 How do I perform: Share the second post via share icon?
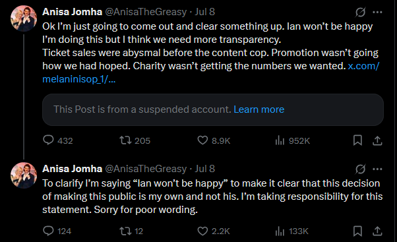coord(377,231)
